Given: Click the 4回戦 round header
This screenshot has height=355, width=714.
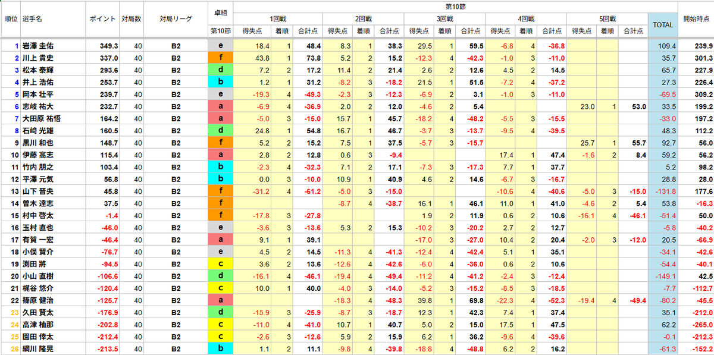Looking at the screenshot, I should pos(526,19).
